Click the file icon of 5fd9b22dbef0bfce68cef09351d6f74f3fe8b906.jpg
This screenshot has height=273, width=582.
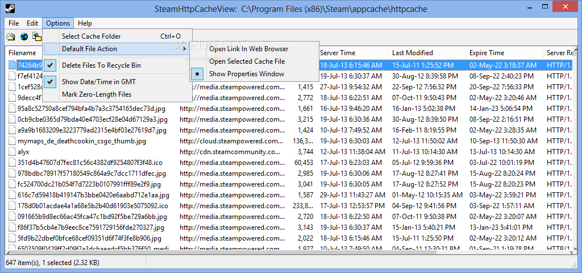pos(12,238)
